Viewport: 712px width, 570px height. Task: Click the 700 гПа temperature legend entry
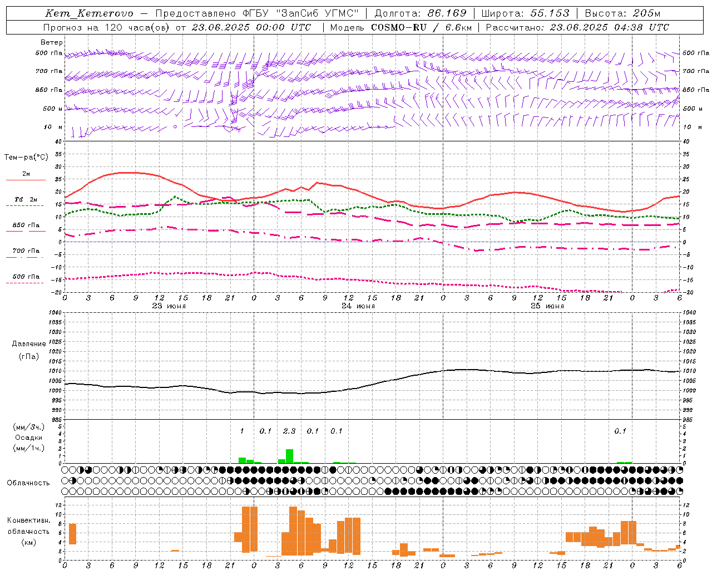coord(26,251)
